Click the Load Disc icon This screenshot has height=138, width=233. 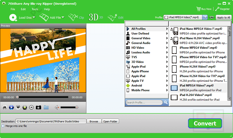pos(13,17)
